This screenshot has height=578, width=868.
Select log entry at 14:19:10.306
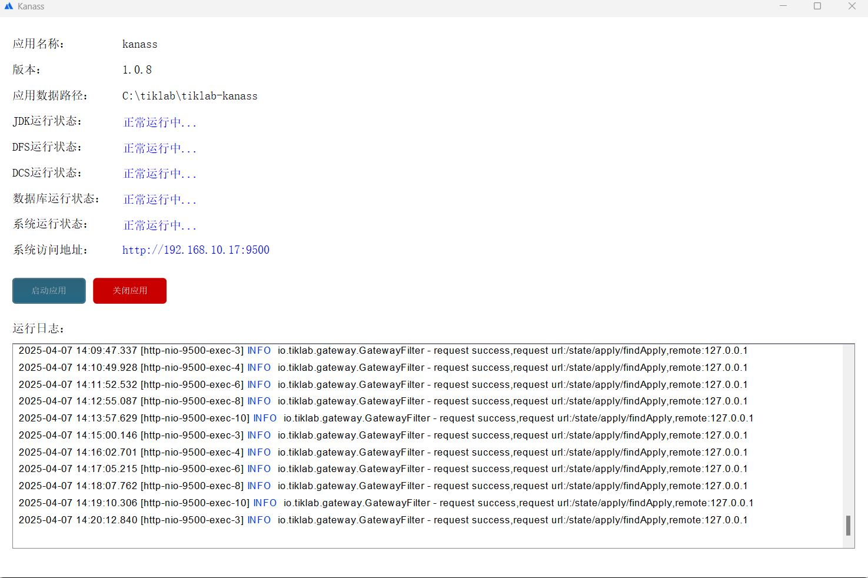pyautogui.click(x=386, y=503)
